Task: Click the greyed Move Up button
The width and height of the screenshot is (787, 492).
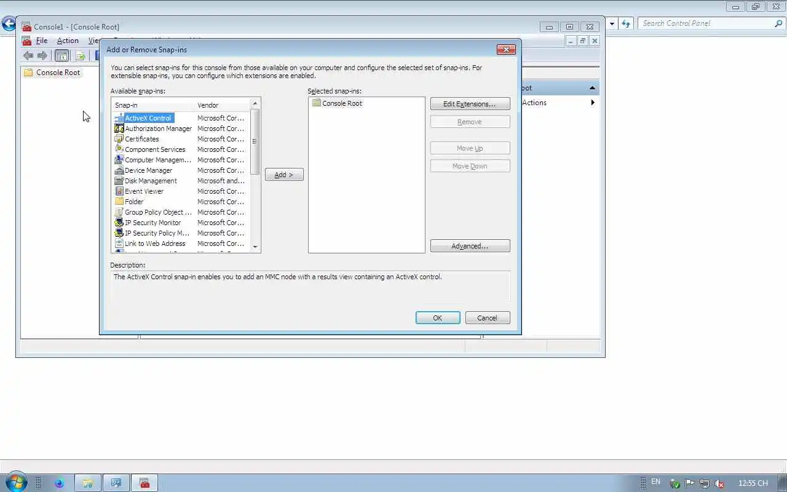Action: click(470, 148)
